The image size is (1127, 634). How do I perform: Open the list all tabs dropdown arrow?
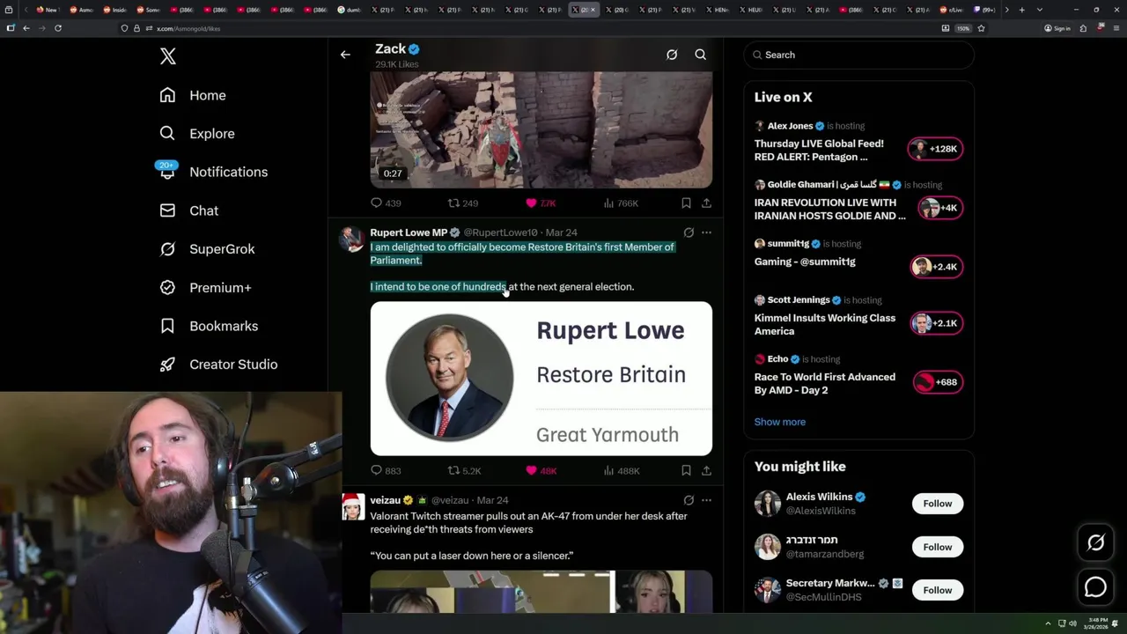pos(1040,10)
